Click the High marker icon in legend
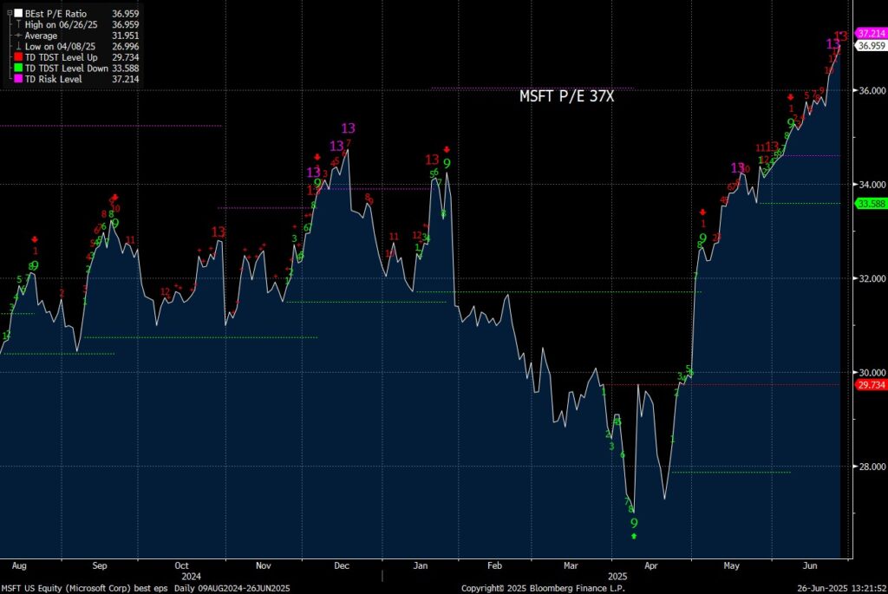The width and height of the screenshot is (888, 594). pos(19,24)
